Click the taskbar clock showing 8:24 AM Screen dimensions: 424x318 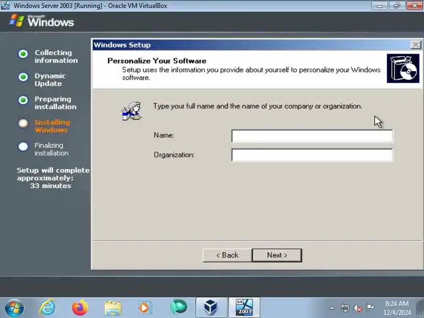(396, 308)
